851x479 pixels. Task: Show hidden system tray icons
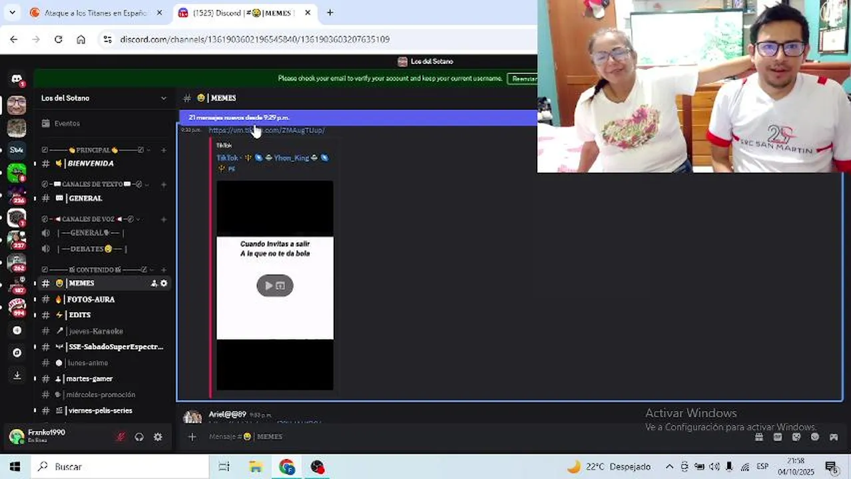click(x=669, y=467)
